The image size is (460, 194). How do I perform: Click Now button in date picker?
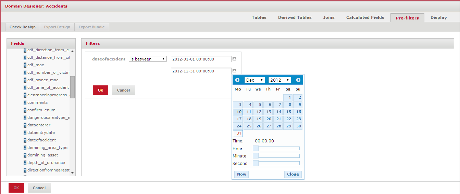(241, 174)
